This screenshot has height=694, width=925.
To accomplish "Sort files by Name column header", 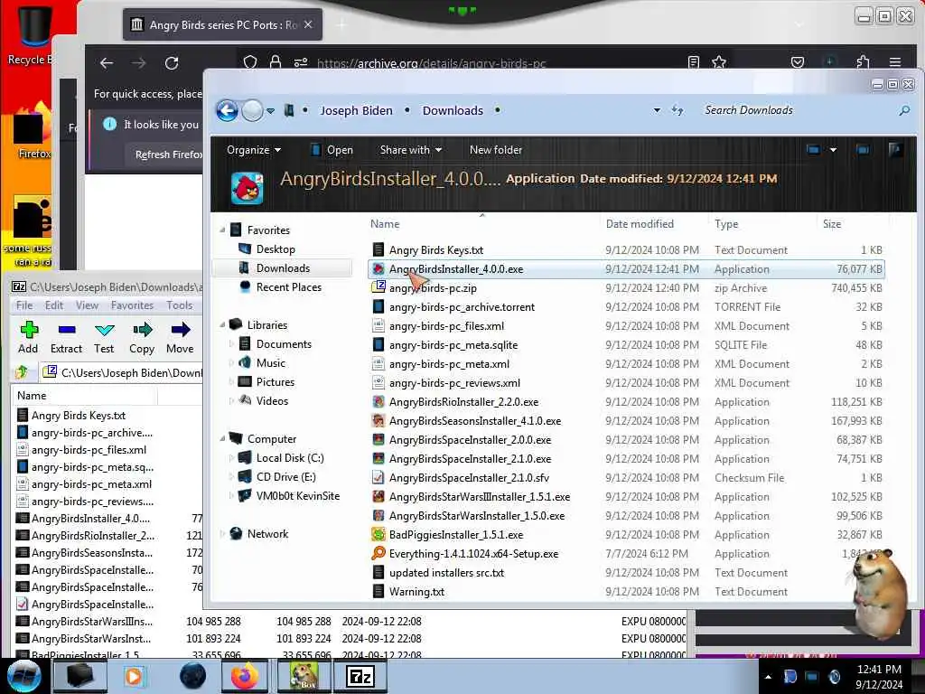I will click(385, 224).
